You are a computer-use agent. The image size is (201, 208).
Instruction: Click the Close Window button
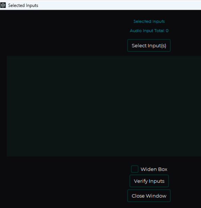[x=149, y=196]
